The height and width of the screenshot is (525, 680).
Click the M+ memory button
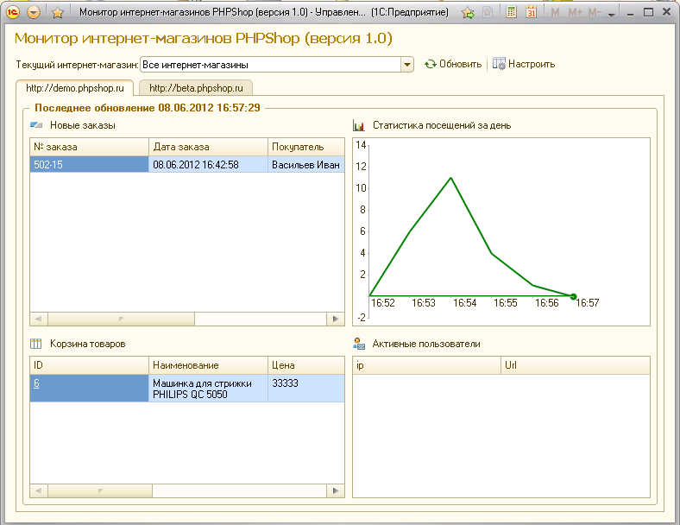pyautogui.click(x=575, y=13)
